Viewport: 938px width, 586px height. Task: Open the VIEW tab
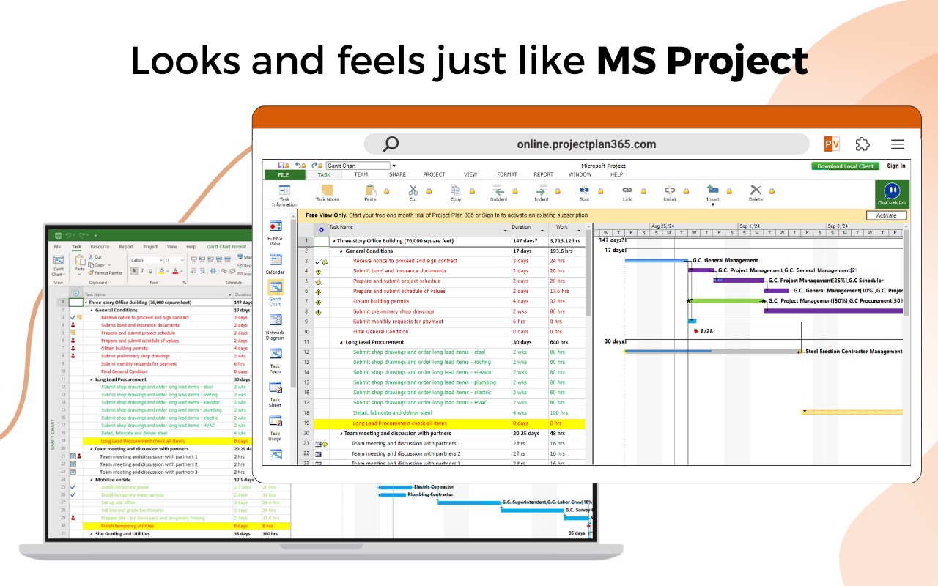coord(470,174)
